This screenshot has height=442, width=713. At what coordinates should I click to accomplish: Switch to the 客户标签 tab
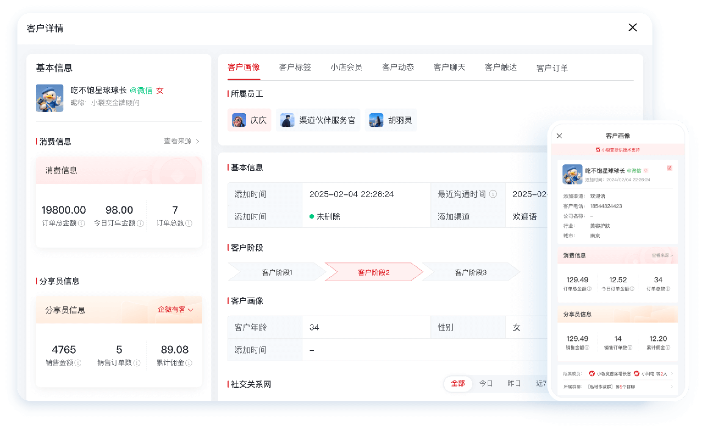pos(295,68)
